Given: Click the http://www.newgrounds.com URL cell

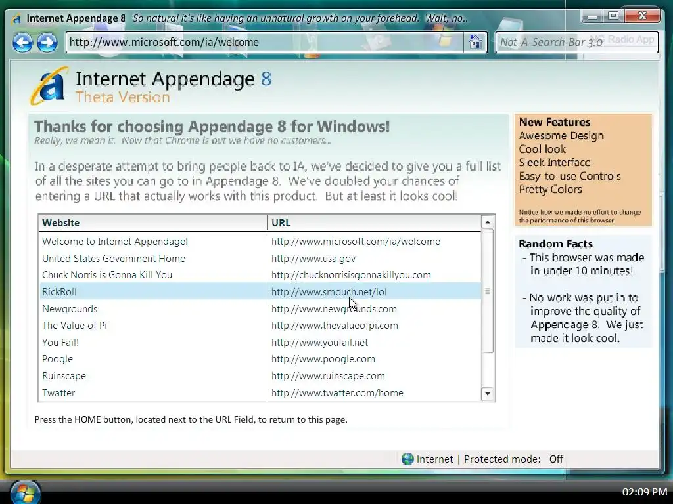Looking at the screenshot, I should pyautogui.click(x=334, y=309).
